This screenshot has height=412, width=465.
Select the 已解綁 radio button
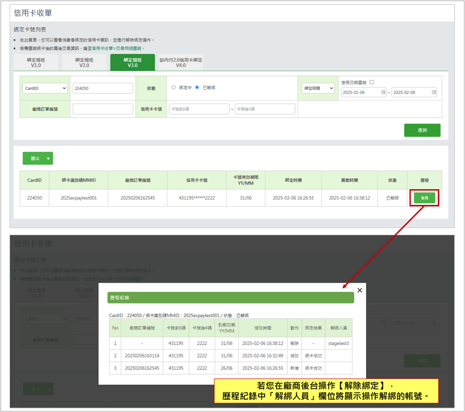point(197,87)
